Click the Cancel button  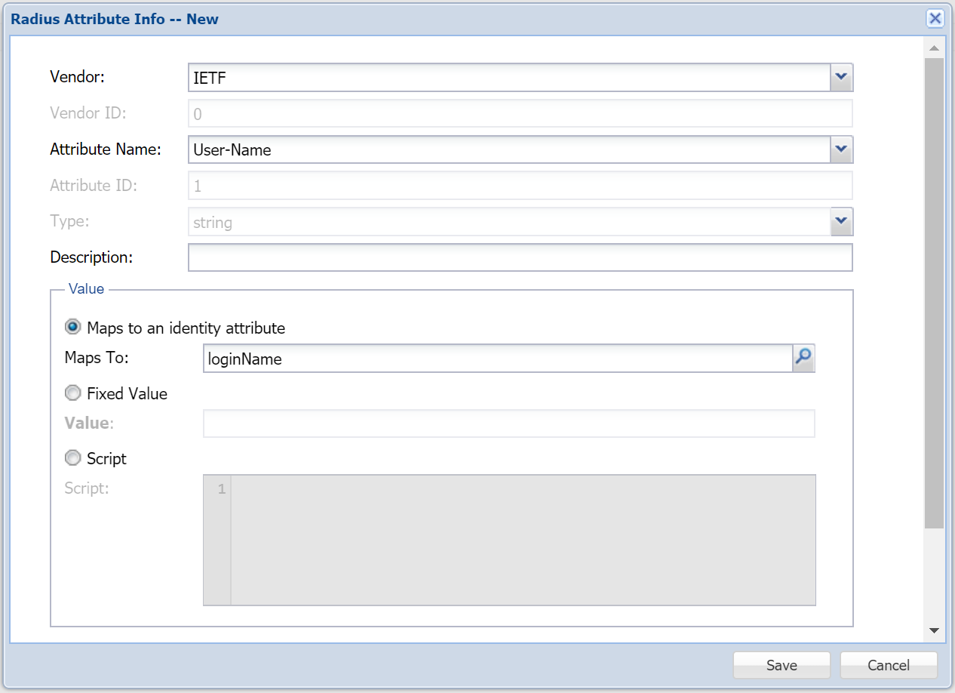(889, 665)
